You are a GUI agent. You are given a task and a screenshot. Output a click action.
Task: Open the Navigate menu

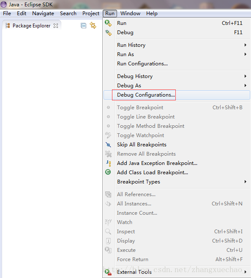[x=43, y=13]
